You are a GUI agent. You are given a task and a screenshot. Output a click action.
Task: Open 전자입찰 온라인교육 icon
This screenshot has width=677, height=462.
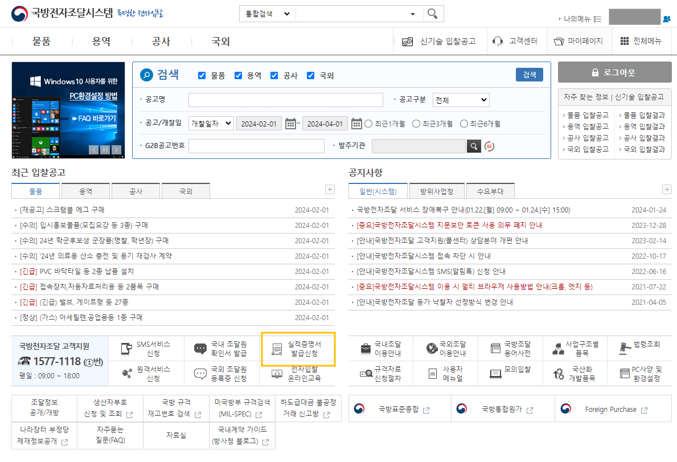coord(277,374)
